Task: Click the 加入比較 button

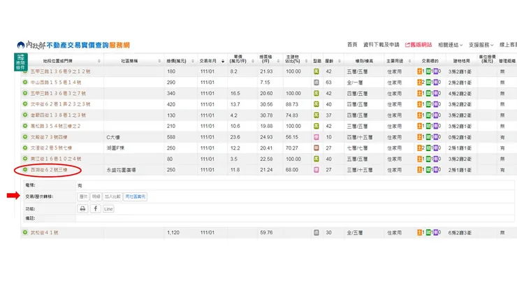Action: [112, 197]
